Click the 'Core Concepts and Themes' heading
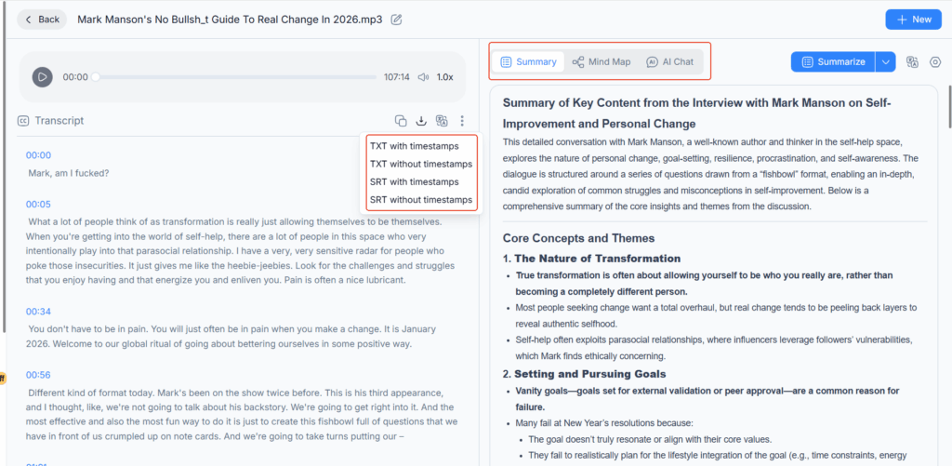 578,238
